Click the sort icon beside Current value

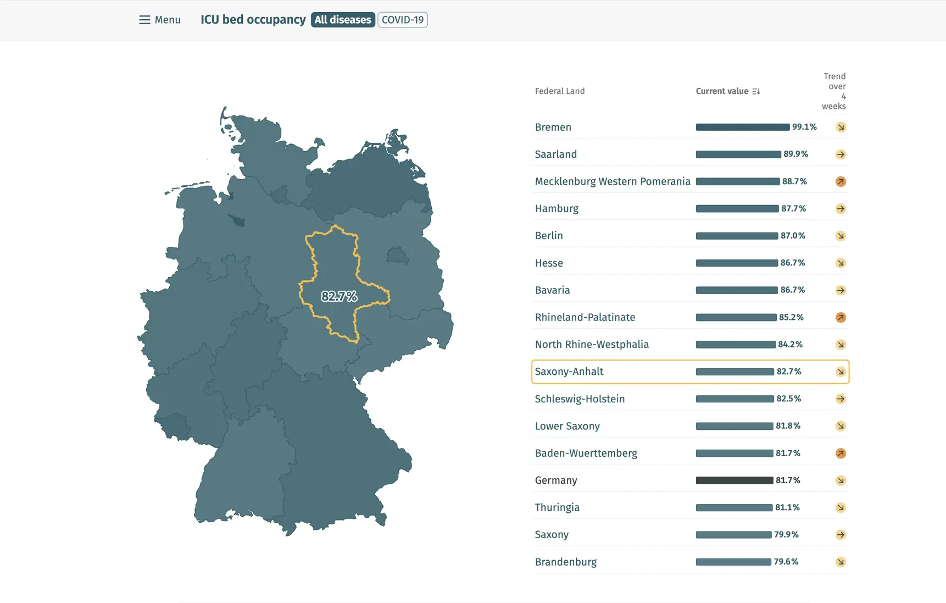click(x=756, y=91)
